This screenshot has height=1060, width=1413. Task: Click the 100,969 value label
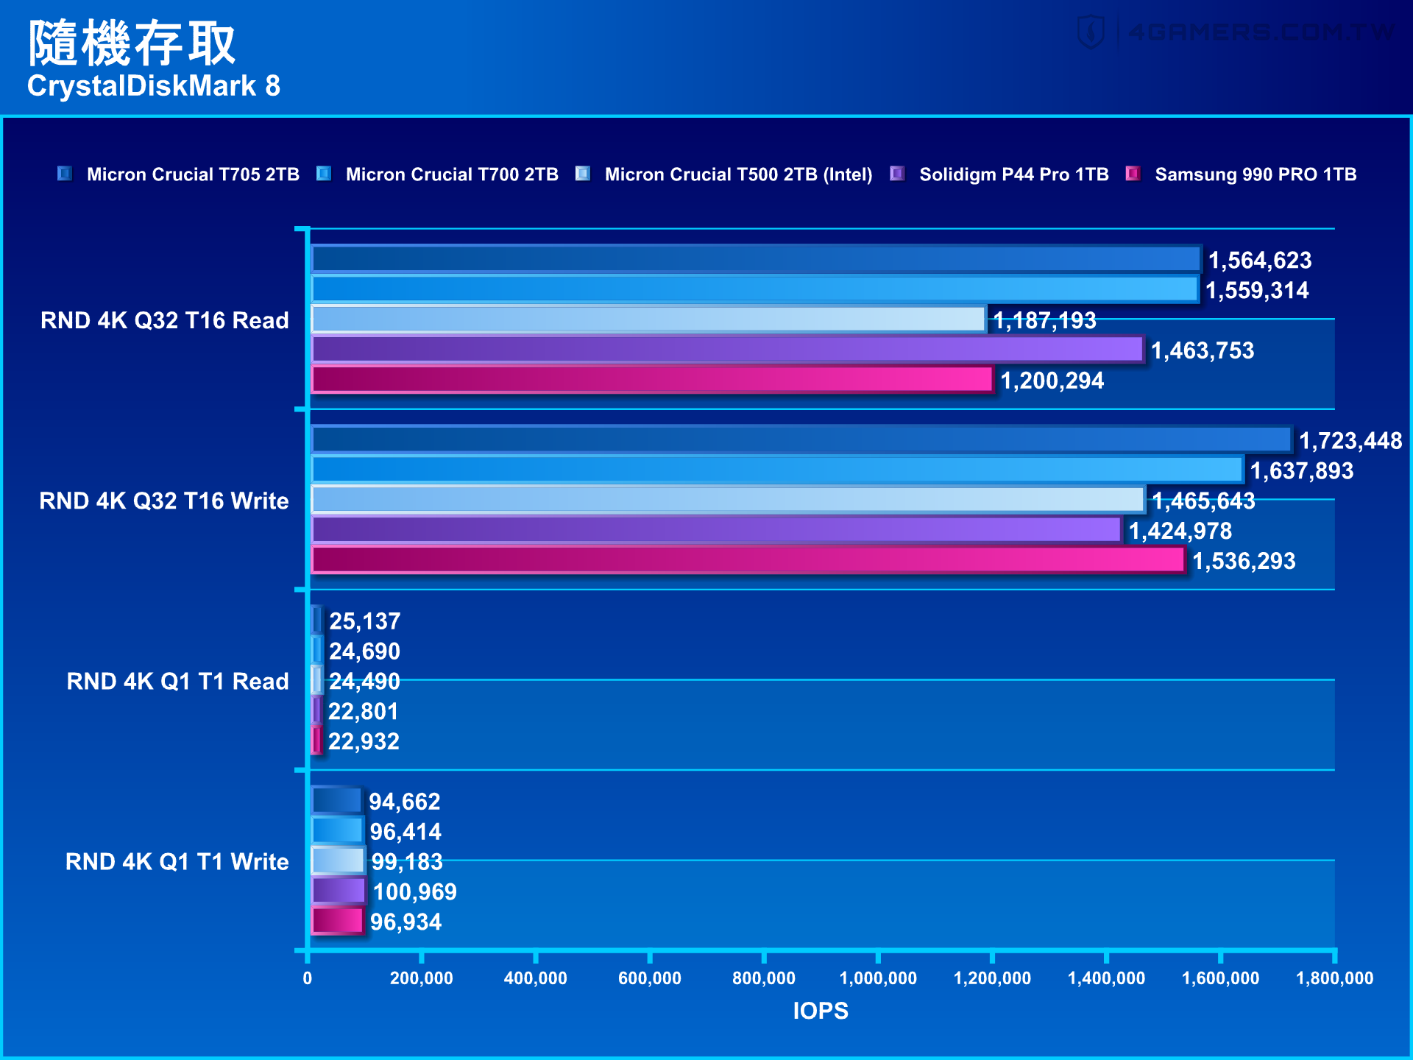[x=415, y=891]
